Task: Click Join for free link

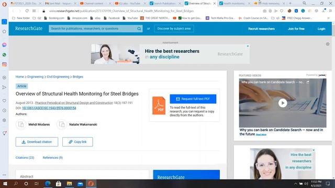Action: pyautogui.click(x=296, y=29)
